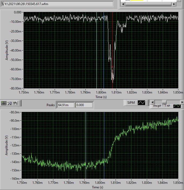184x190 pixels.
Task: Select the crosshair cursor tool
Action: [4, 103]
